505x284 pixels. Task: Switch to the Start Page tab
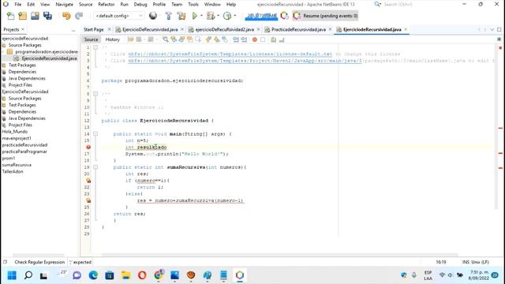[93, 29]
